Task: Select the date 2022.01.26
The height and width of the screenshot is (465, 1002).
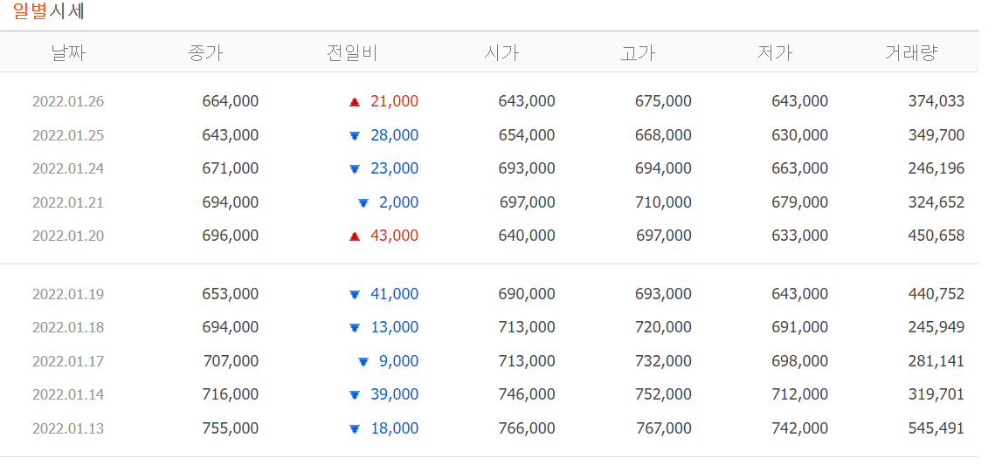Action: 68,101
